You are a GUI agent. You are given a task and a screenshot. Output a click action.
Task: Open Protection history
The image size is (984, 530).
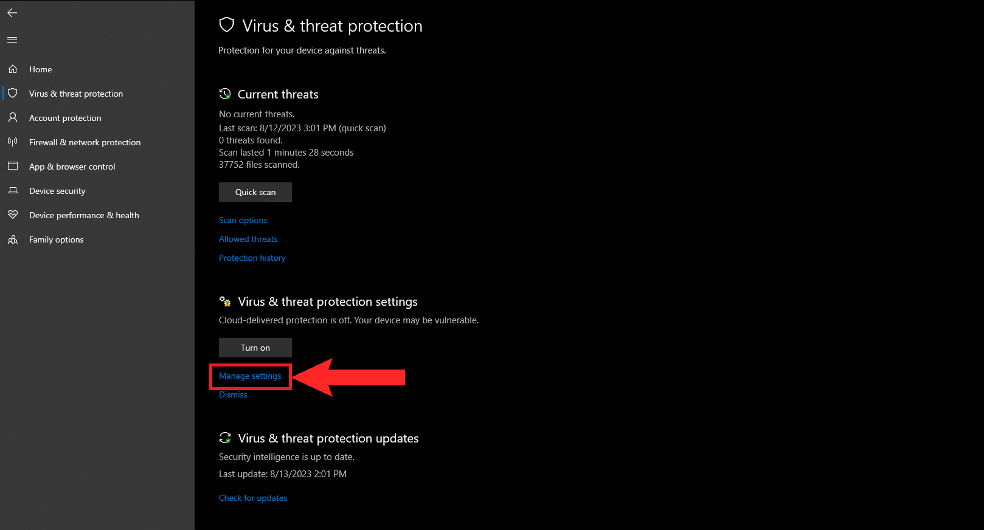(x=252, y=258)
